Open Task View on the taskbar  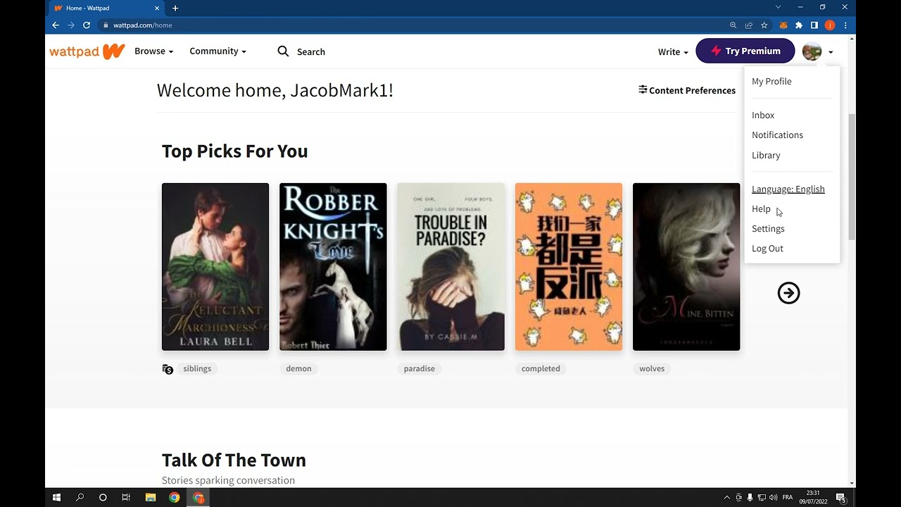126,497
